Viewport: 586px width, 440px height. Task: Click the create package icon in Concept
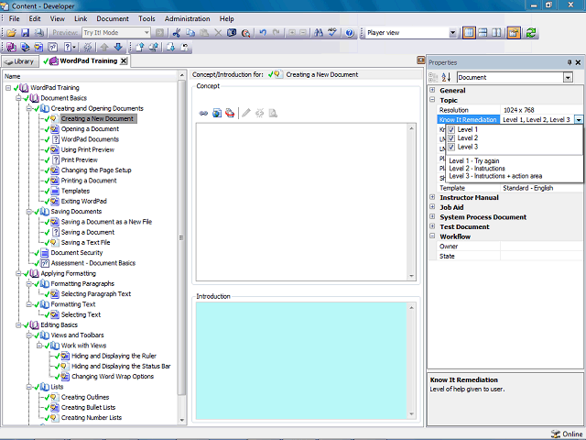coord(230,113)
